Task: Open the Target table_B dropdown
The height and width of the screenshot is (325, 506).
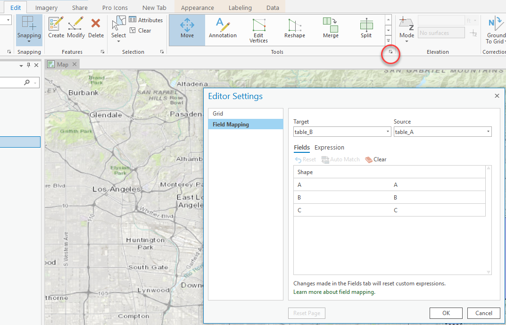Action: (x=342, y=132)
